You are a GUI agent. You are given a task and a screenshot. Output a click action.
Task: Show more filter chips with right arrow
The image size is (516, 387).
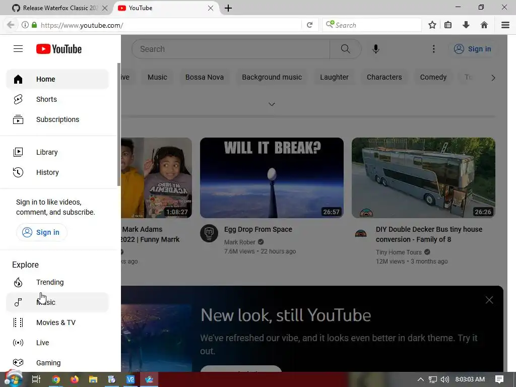pyautogui.click(x=493, y=78)
